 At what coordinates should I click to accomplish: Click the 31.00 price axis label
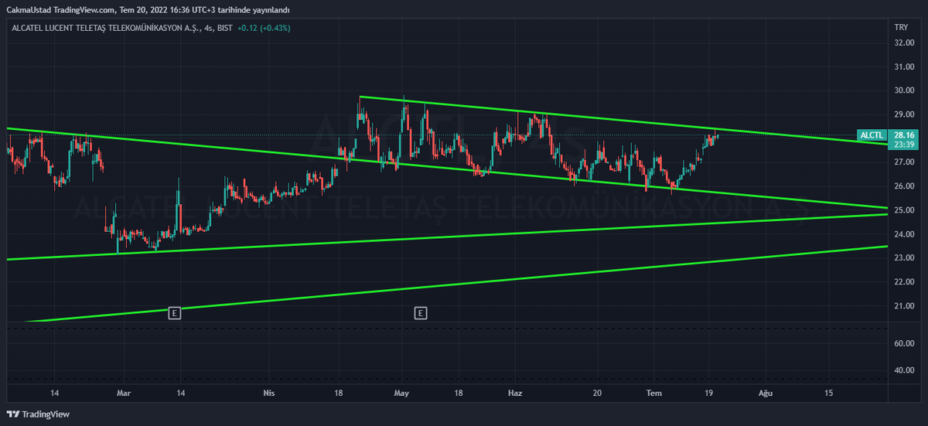coord(903,66)
